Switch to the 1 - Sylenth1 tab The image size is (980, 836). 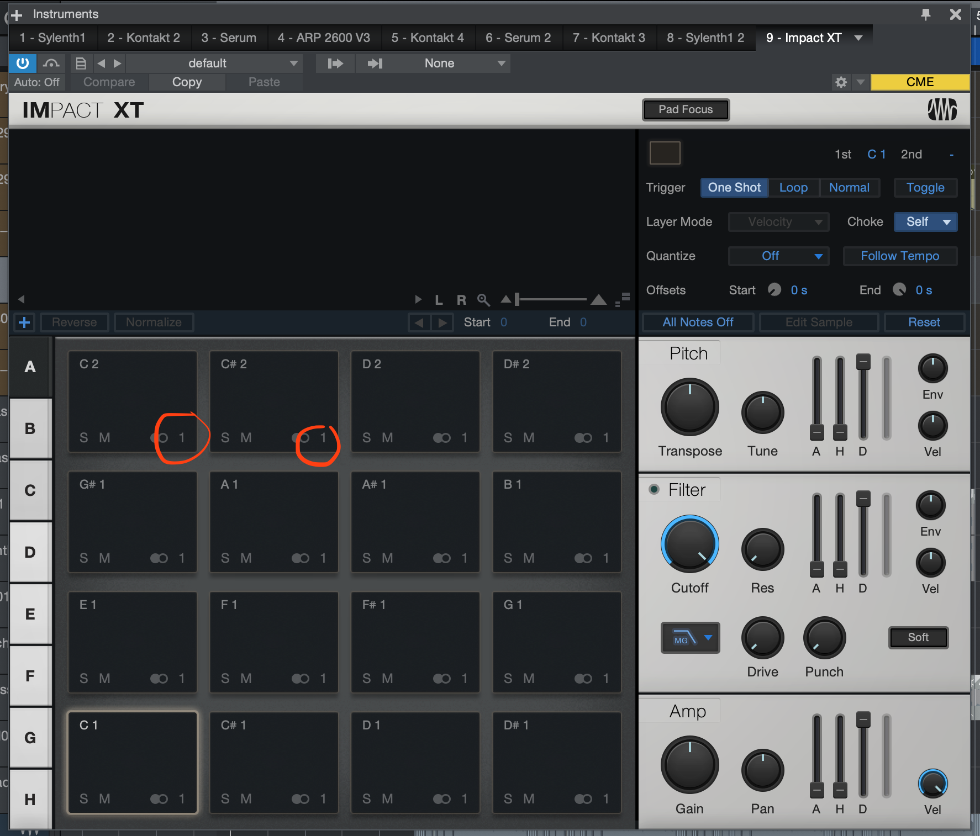coord(52,38)
